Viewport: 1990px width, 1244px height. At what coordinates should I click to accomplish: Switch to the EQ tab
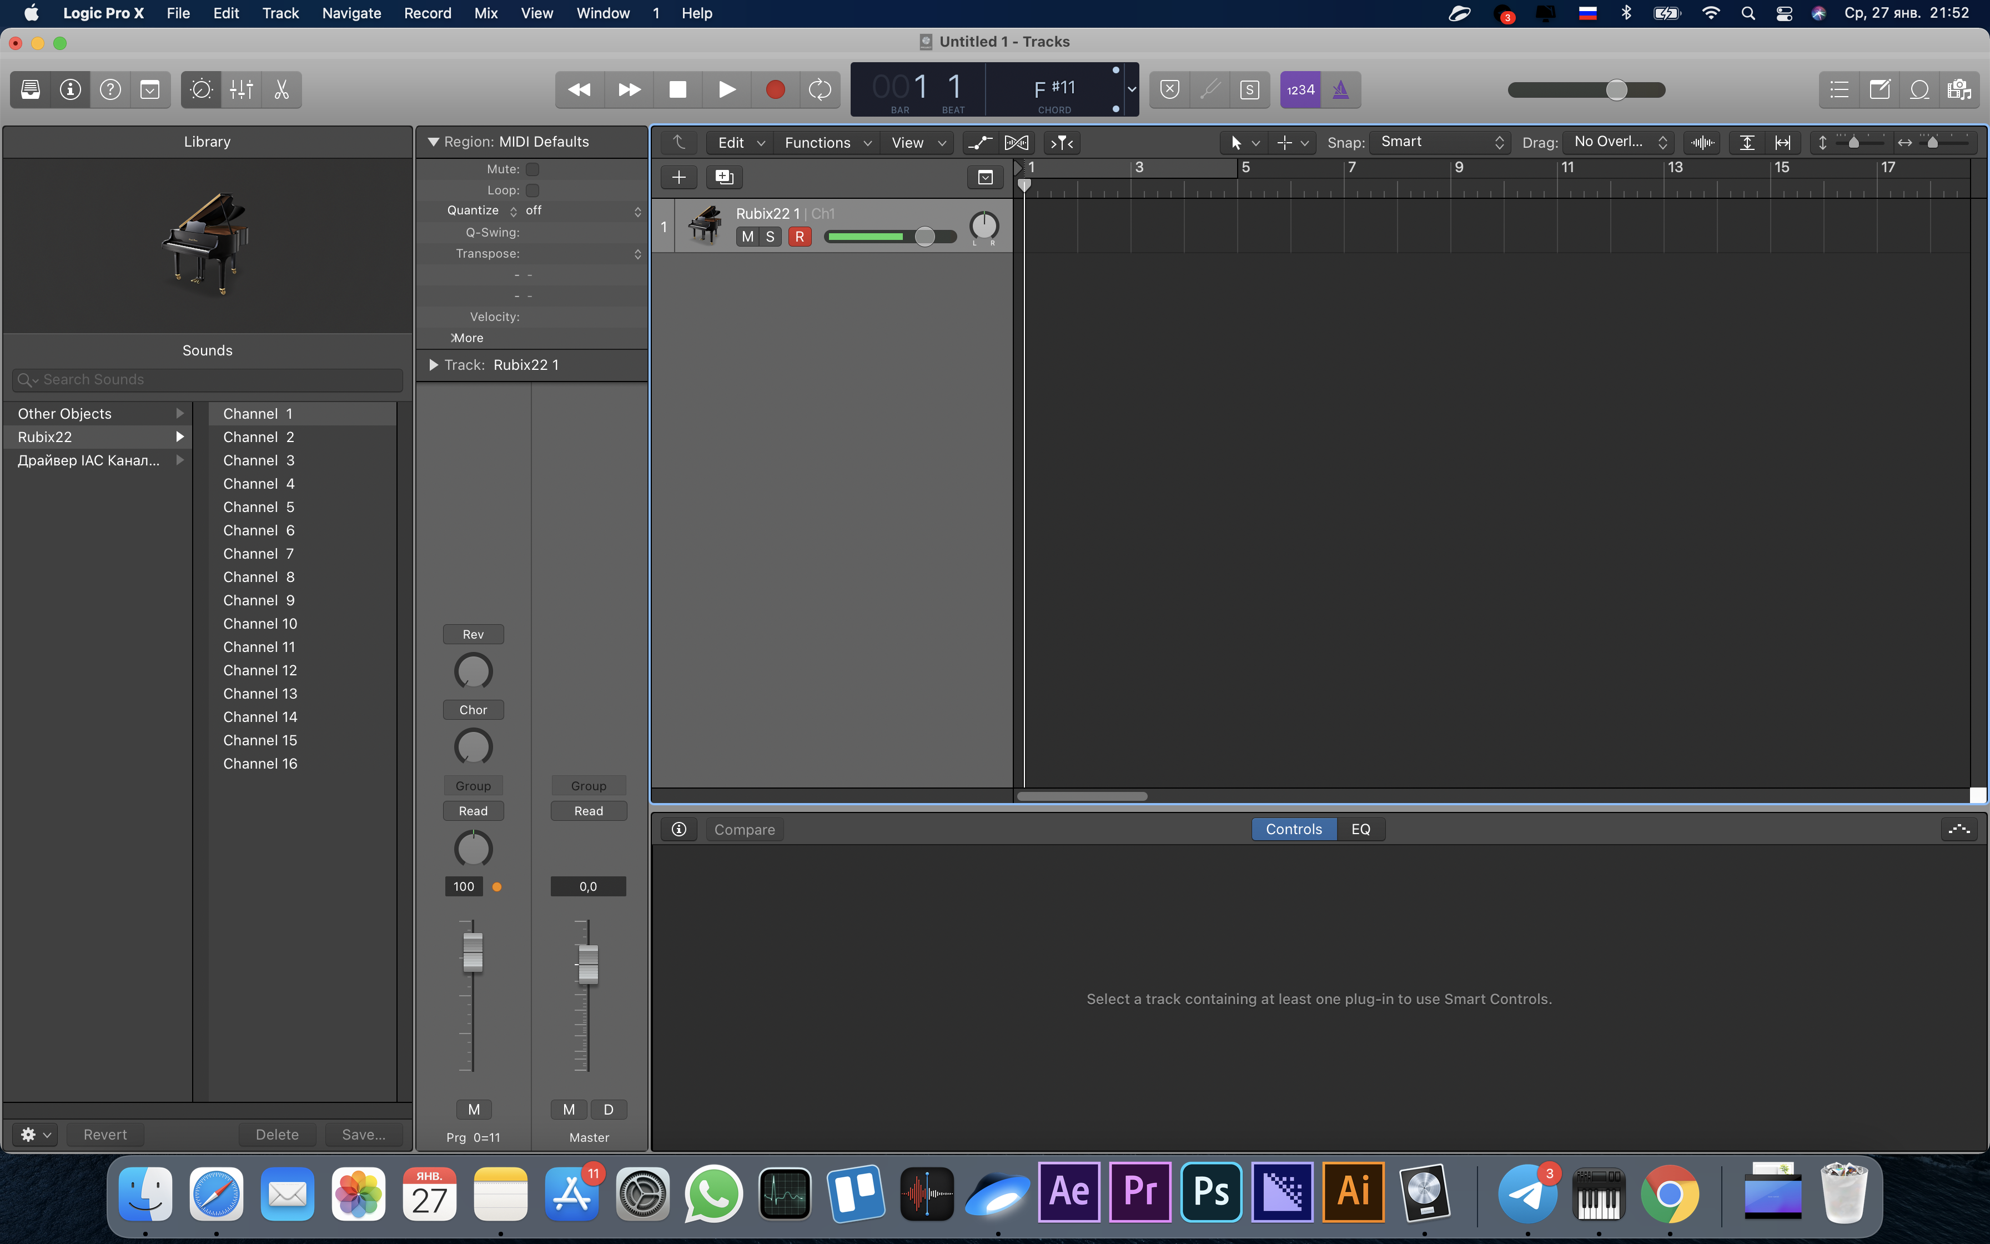[1360, 829]
